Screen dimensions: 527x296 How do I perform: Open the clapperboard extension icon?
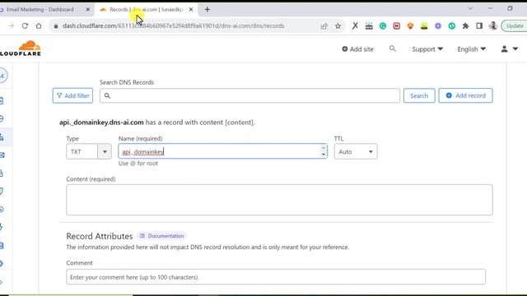(x=369, y=25)
